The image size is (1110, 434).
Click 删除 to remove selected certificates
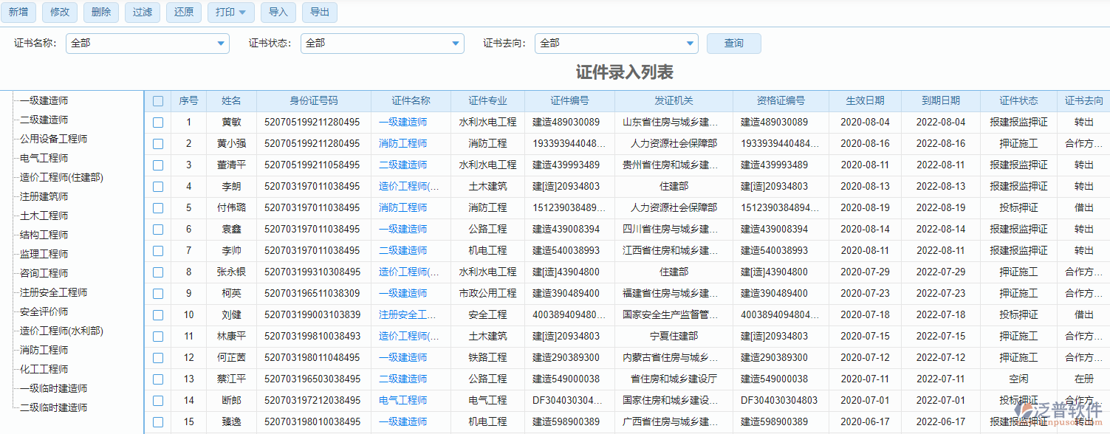pyautogui.click(x=100, y=13)
